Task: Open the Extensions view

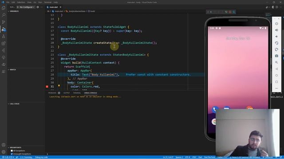Action: point(4,43)
